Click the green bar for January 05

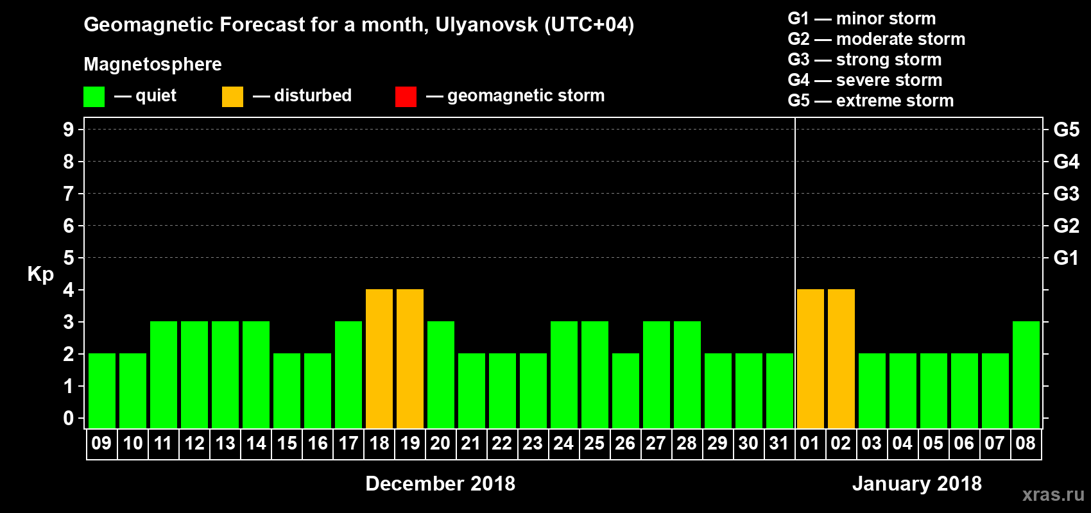pos(934,391)
